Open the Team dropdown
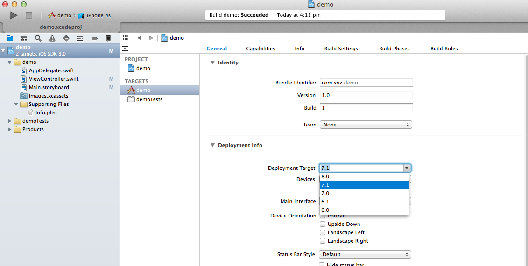 [366, 125]
